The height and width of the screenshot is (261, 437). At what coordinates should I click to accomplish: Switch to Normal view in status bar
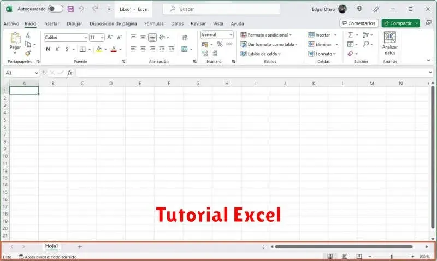(330, 257)
